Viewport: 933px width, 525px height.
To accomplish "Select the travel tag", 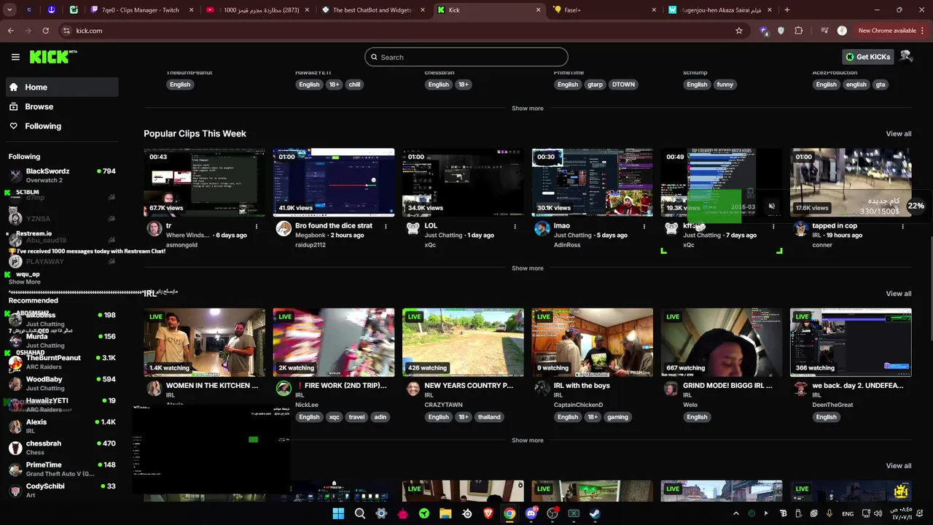I will (x=356, y=417).
